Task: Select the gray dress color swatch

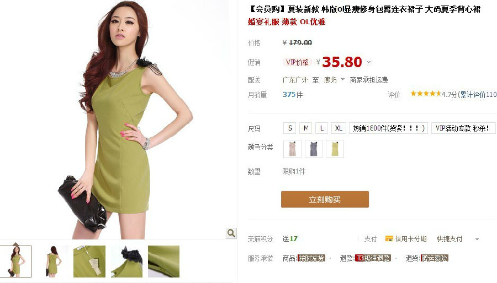Action: 314,149
